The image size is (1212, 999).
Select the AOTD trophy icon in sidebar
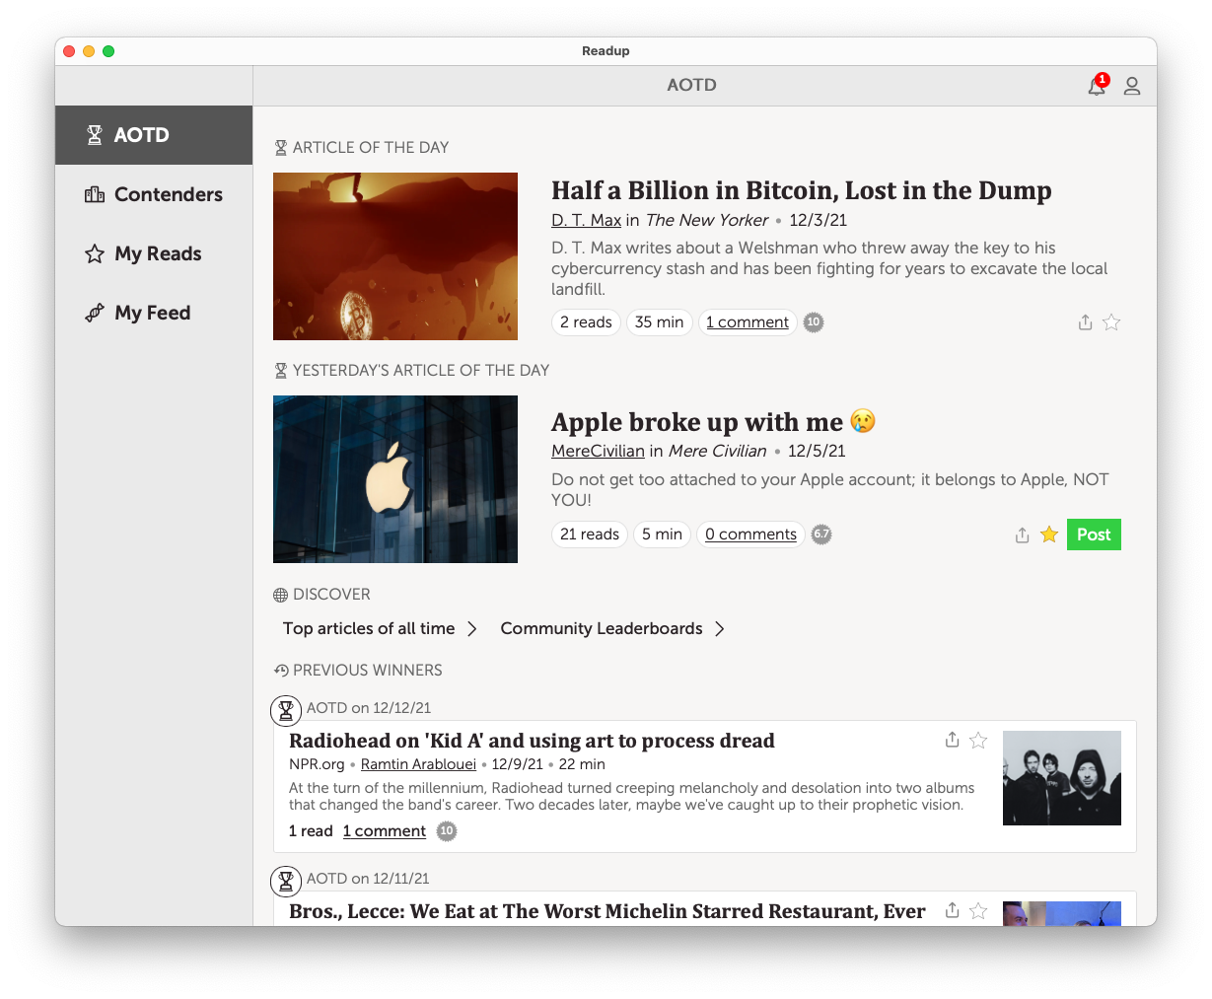click(x=95, y=135)
